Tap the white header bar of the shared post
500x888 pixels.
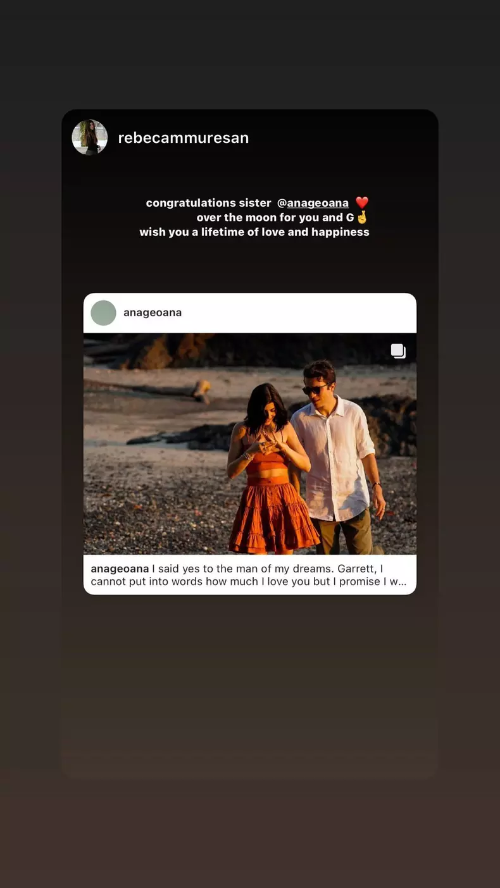pyautogui.click(x=250, y=313)
